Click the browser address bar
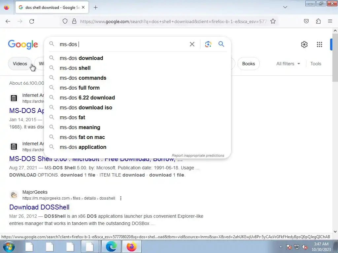The width and height of the screenshot is (338, 253). click(x=173, y=21)
